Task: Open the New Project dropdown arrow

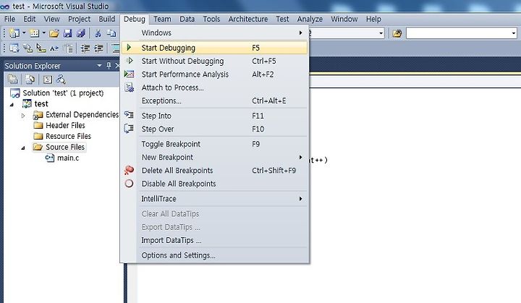Action: [24, 33]
